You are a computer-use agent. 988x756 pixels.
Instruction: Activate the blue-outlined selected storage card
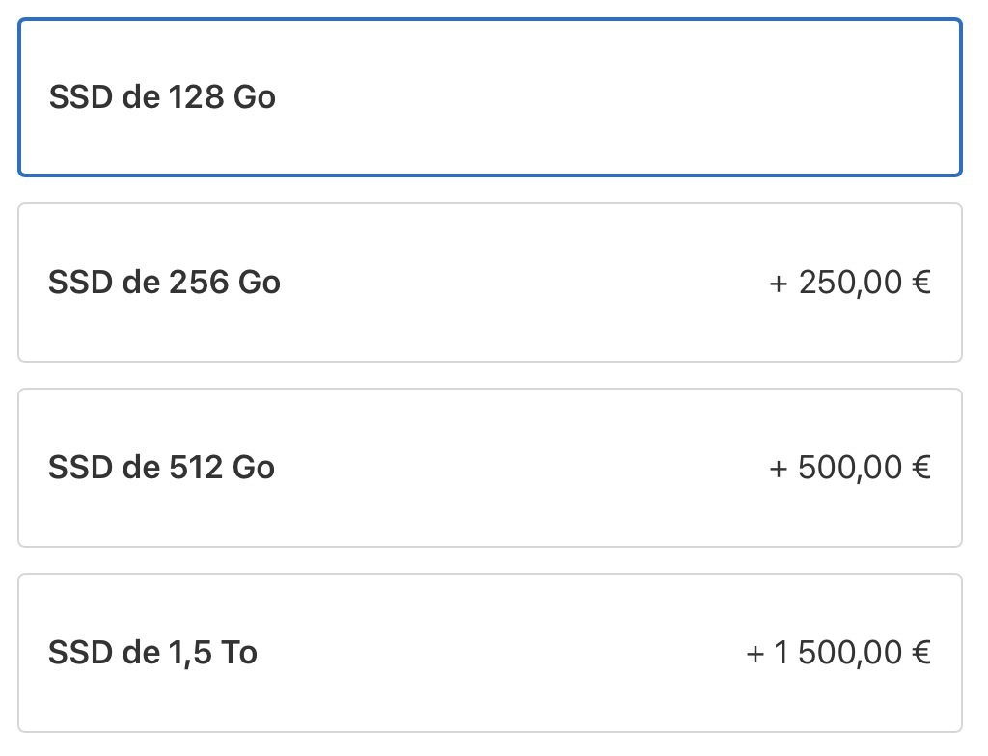(489, 97)
